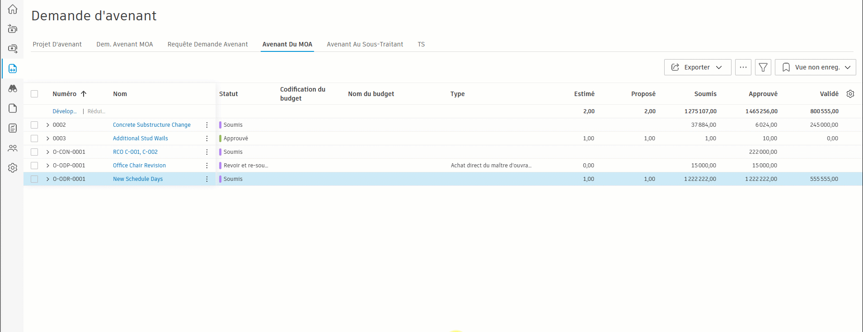Switch to the TS tab
This screenshot has width=863, height=332.
click(421, 44)
